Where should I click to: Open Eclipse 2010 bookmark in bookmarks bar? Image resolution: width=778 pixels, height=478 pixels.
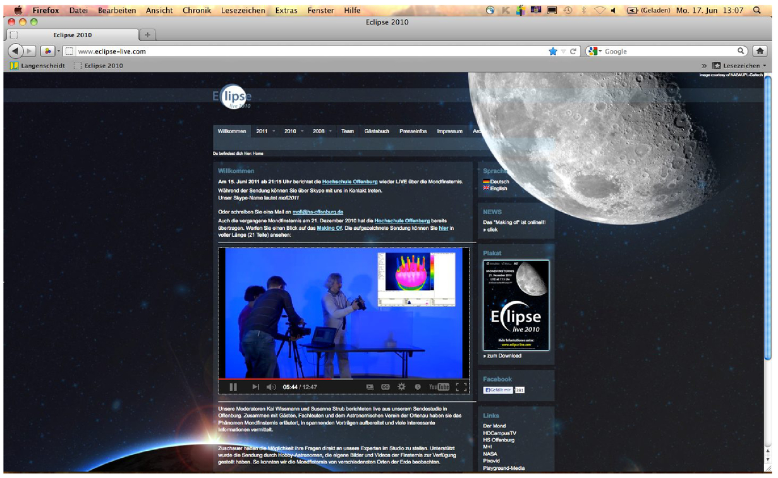(x=99, y=66)
